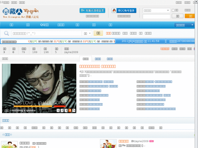Focus the password field below the login dropdown
This screenshot has width=198, height=148.
click(156, 16)
